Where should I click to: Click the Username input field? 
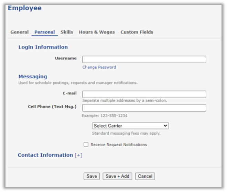coord(144,59)
